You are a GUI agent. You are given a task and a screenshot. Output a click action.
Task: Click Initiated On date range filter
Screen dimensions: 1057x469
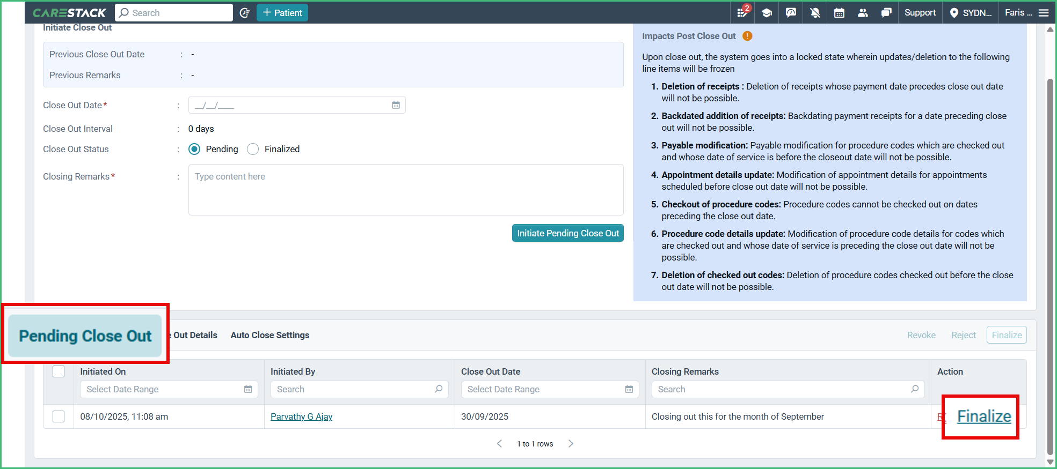coord(169,389)
